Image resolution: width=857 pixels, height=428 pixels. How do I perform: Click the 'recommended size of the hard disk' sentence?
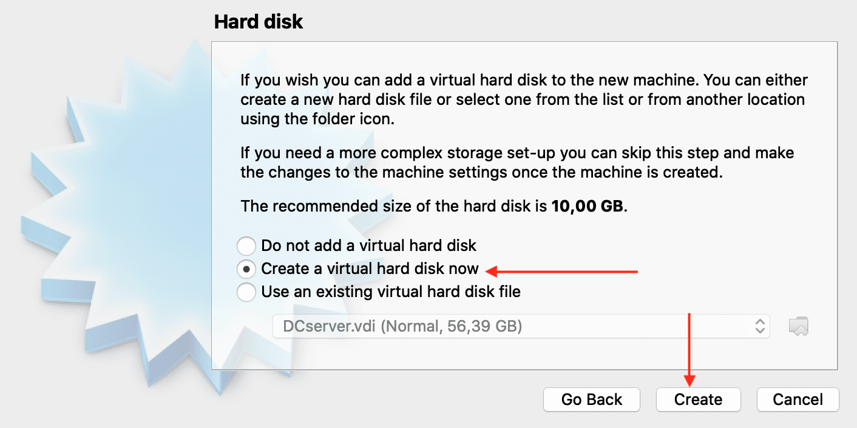395,206
